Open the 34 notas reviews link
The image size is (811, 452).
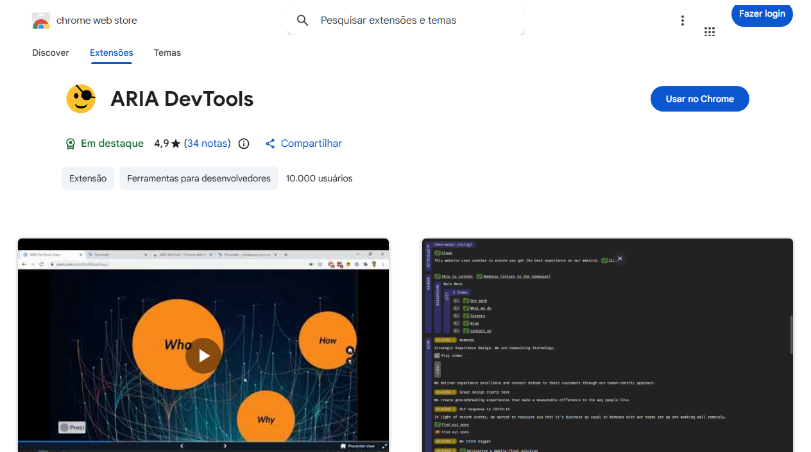click(x=207, y=143)
